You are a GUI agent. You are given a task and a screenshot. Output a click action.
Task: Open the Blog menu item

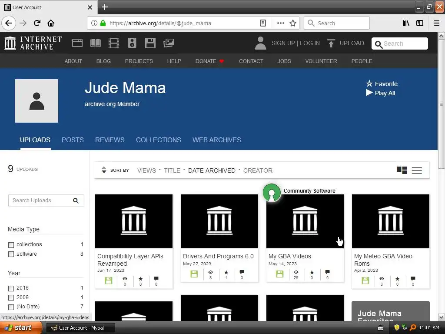(x=103, y=61)
